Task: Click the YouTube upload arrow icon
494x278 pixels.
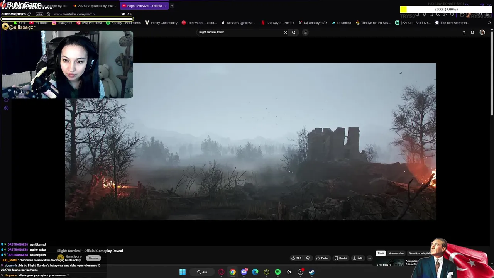Action: (464, 32)
